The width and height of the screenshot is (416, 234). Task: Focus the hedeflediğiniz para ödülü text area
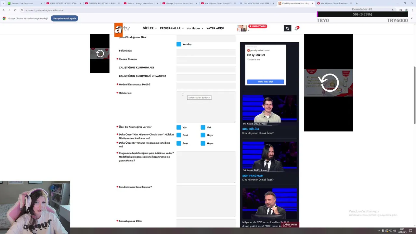206,167
